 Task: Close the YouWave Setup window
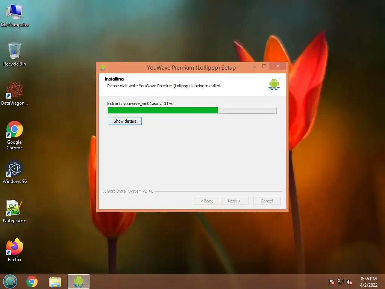point(278,66)
